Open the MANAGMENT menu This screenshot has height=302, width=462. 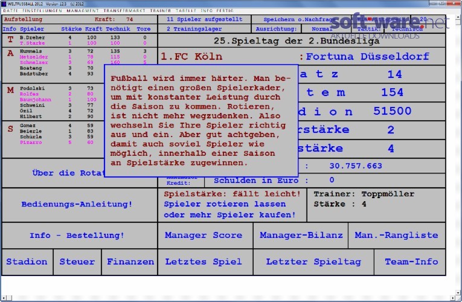(x=83, y=11)
